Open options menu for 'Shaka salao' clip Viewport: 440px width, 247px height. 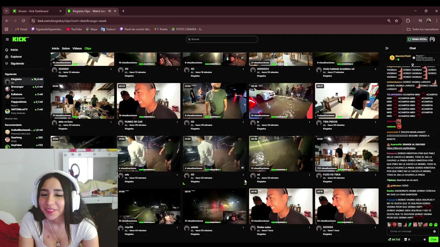(x=309, y=227)
